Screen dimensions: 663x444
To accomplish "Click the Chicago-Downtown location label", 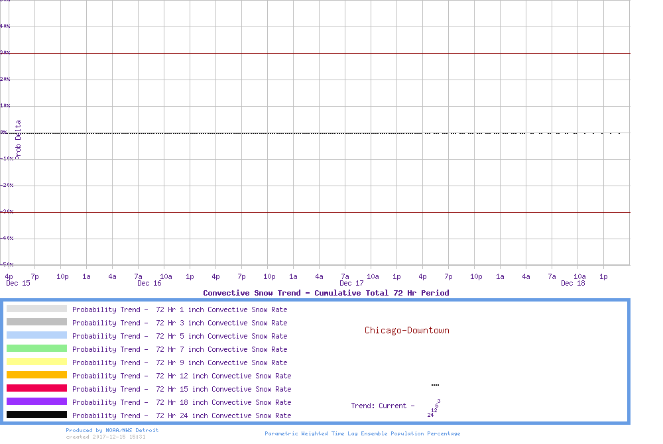I will click(406, 330).
